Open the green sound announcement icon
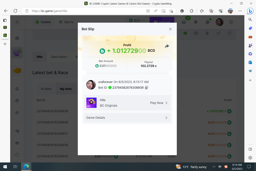256x171 pixels. click(x=185, y=34)
